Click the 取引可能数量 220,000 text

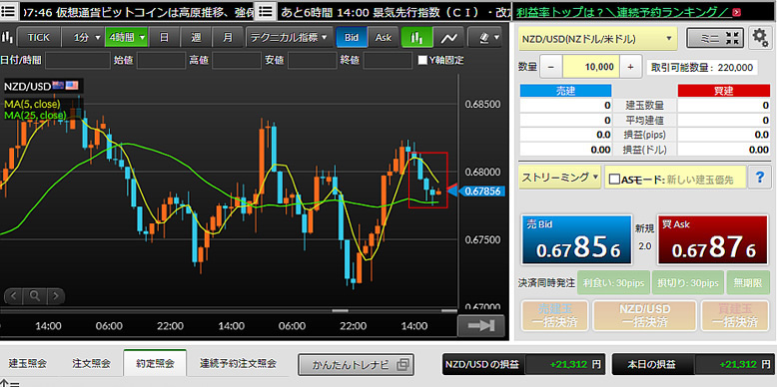coord(702,67)
